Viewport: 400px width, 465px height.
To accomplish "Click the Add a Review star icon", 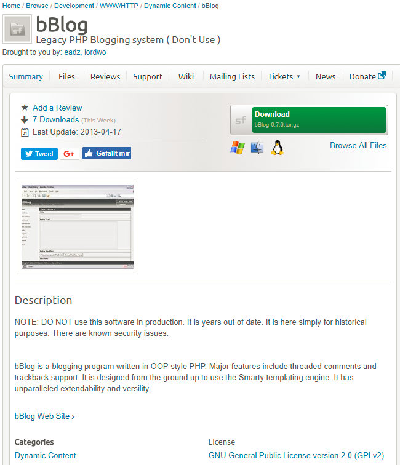I will [x=25, y=108].
